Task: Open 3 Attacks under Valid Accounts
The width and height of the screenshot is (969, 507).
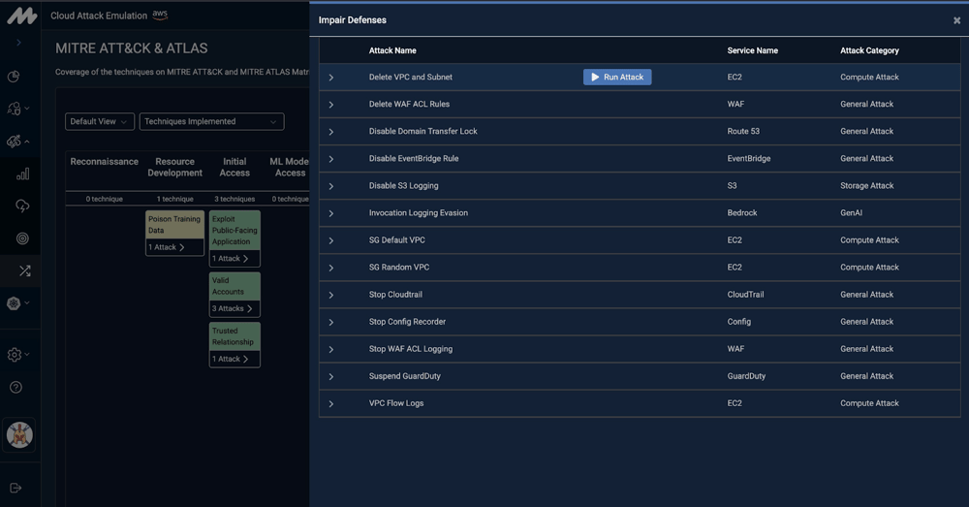Action: tap(234, 308)
